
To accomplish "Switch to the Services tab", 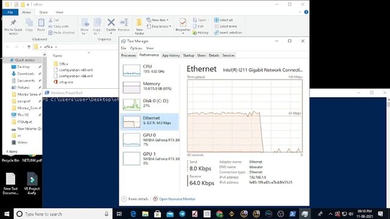I will pos(229,55).
